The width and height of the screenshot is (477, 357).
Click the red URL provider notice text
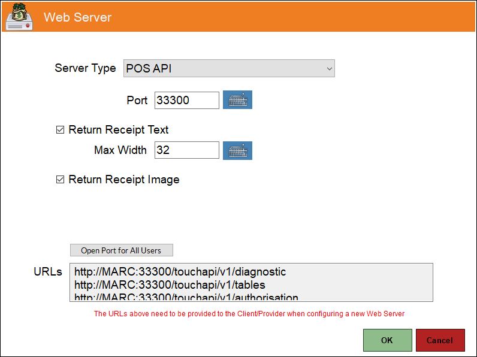pos(249,314)
